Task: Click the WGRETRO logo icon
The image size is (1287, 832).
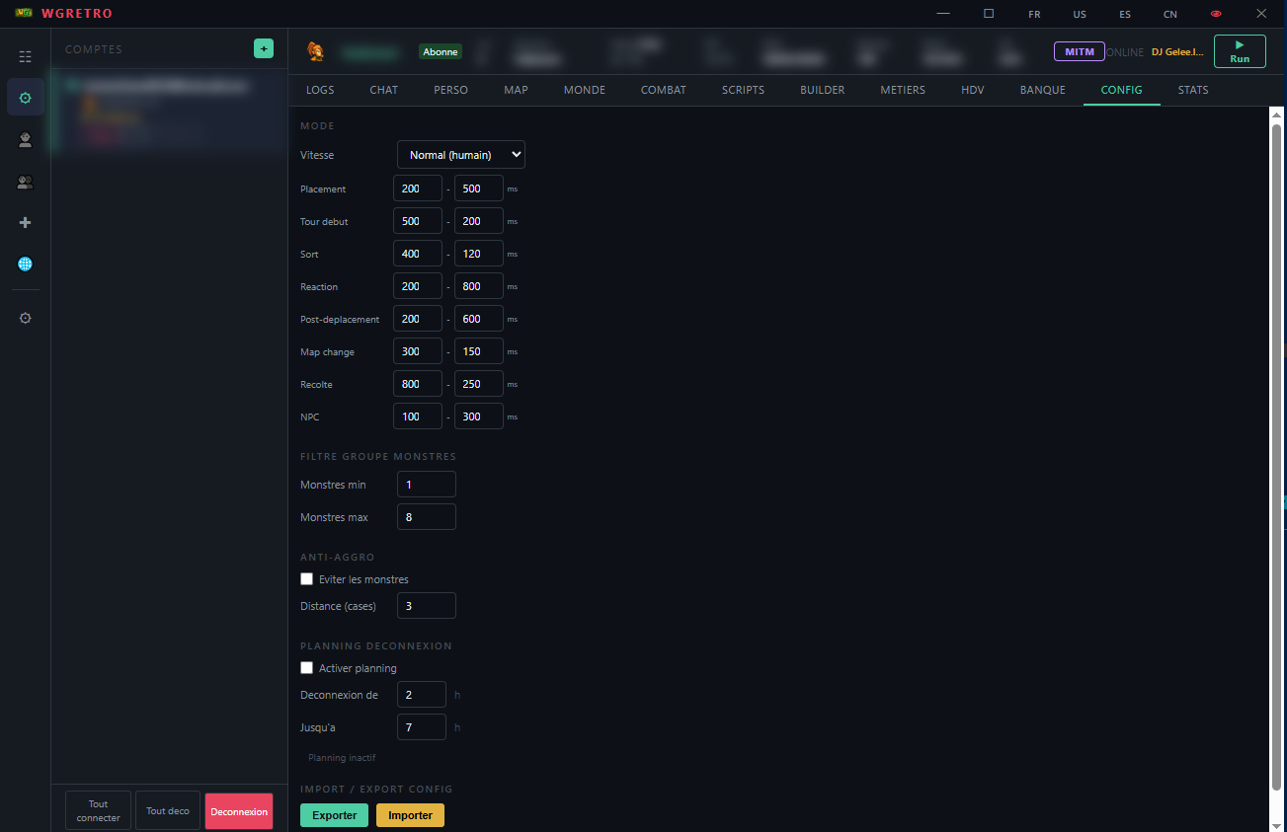Action: (23, 14)
